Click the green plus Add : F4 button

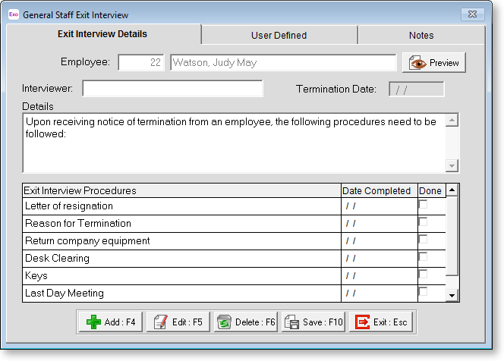pyautogui.click(x=110, y=322)
